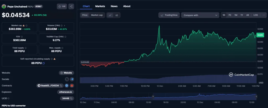Click the $0.04534 current price
Screen dimensions: 268x108
click(x=16, y=15)
